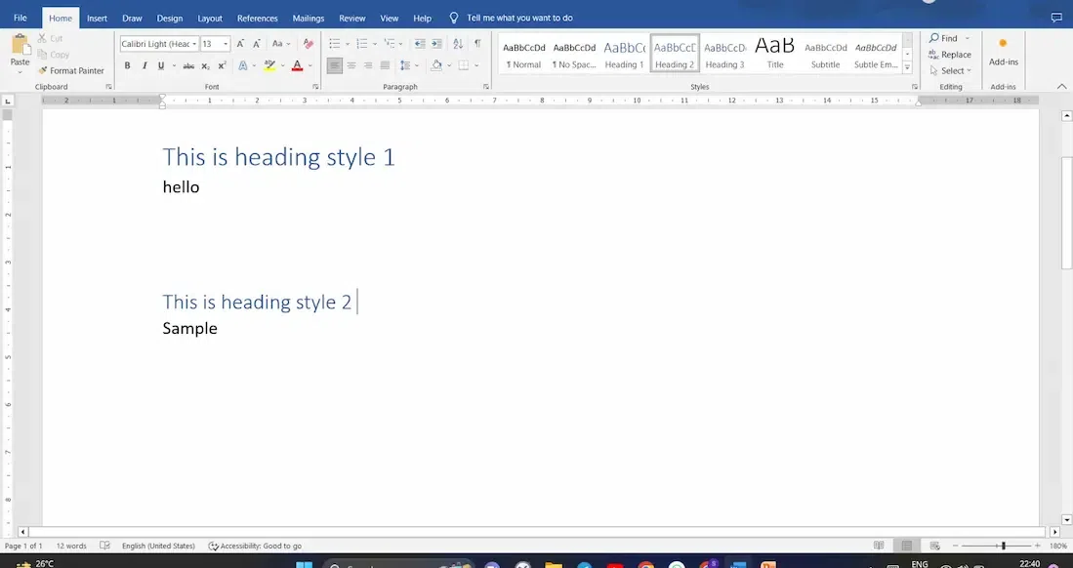
Task: Toggle align left for the paragraph
Action: 334,65
